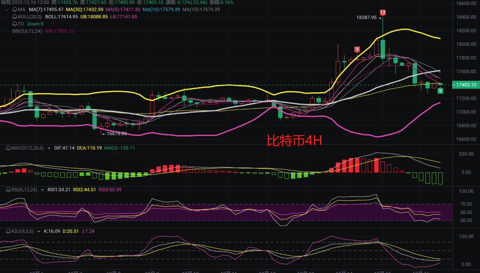Set alert using the MACD bell icon
The image size is (480, 273).
click(x=8, y=148)
